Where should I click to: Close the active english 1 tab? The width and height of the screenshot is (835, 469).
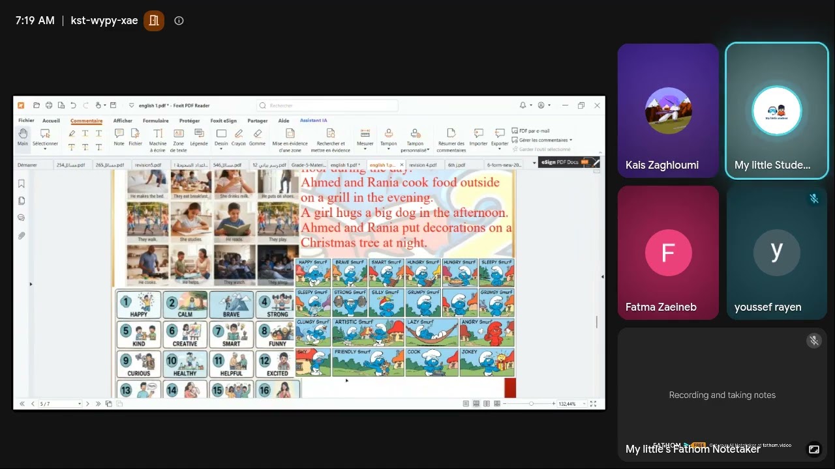[x=402, y=165]
